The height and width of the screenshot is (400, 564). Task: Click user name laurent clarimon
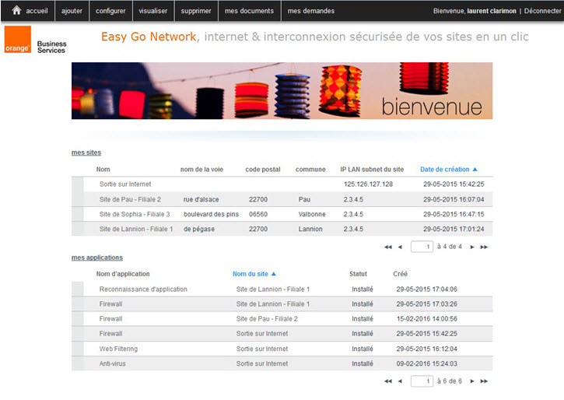click(492, 11)
